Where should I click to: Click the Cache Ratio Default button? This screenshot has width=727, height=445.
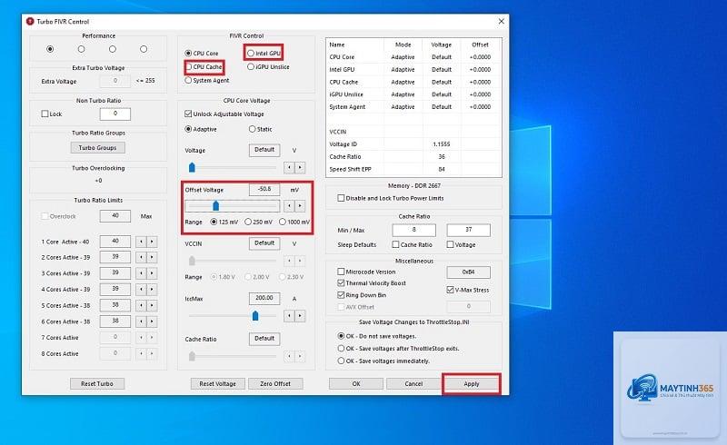coord(264,339)
